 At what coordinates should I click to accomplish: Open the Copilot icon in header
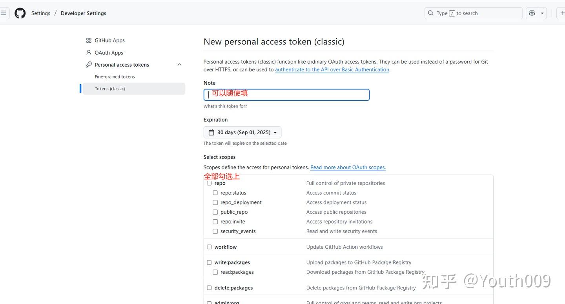[532, 13]
